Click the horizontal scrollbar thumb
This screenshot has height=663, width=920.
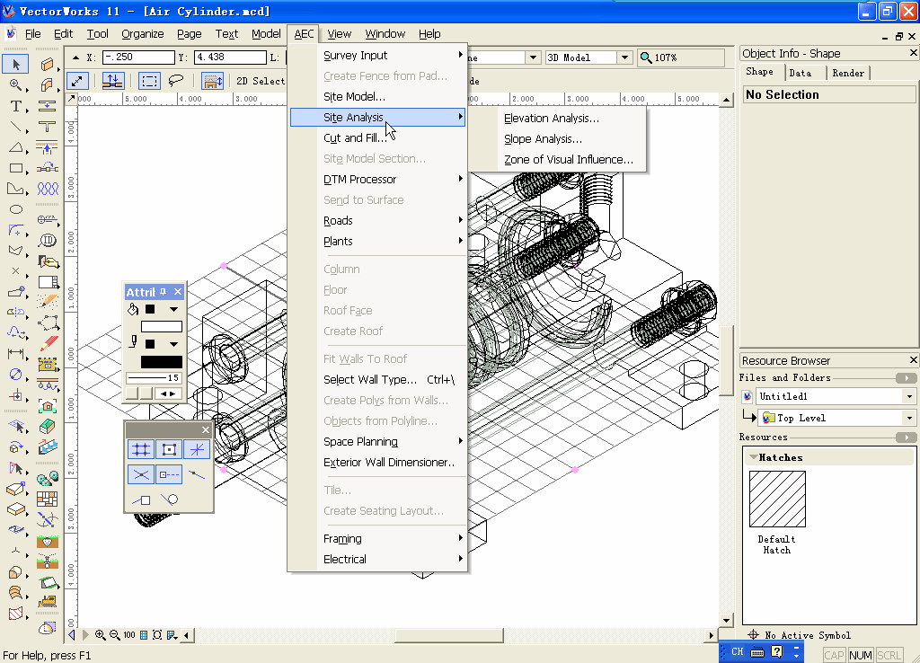coord(449,635)
